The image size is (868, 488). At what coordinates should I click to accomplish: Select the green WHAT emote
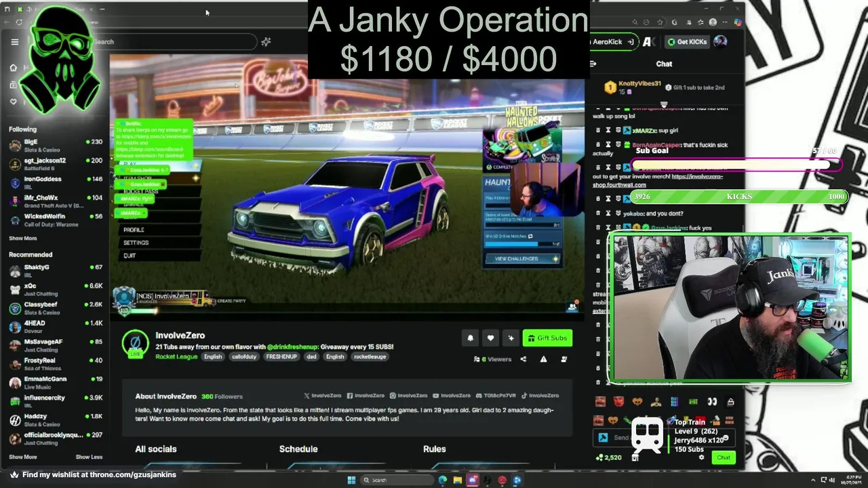(x=693, y=402)
